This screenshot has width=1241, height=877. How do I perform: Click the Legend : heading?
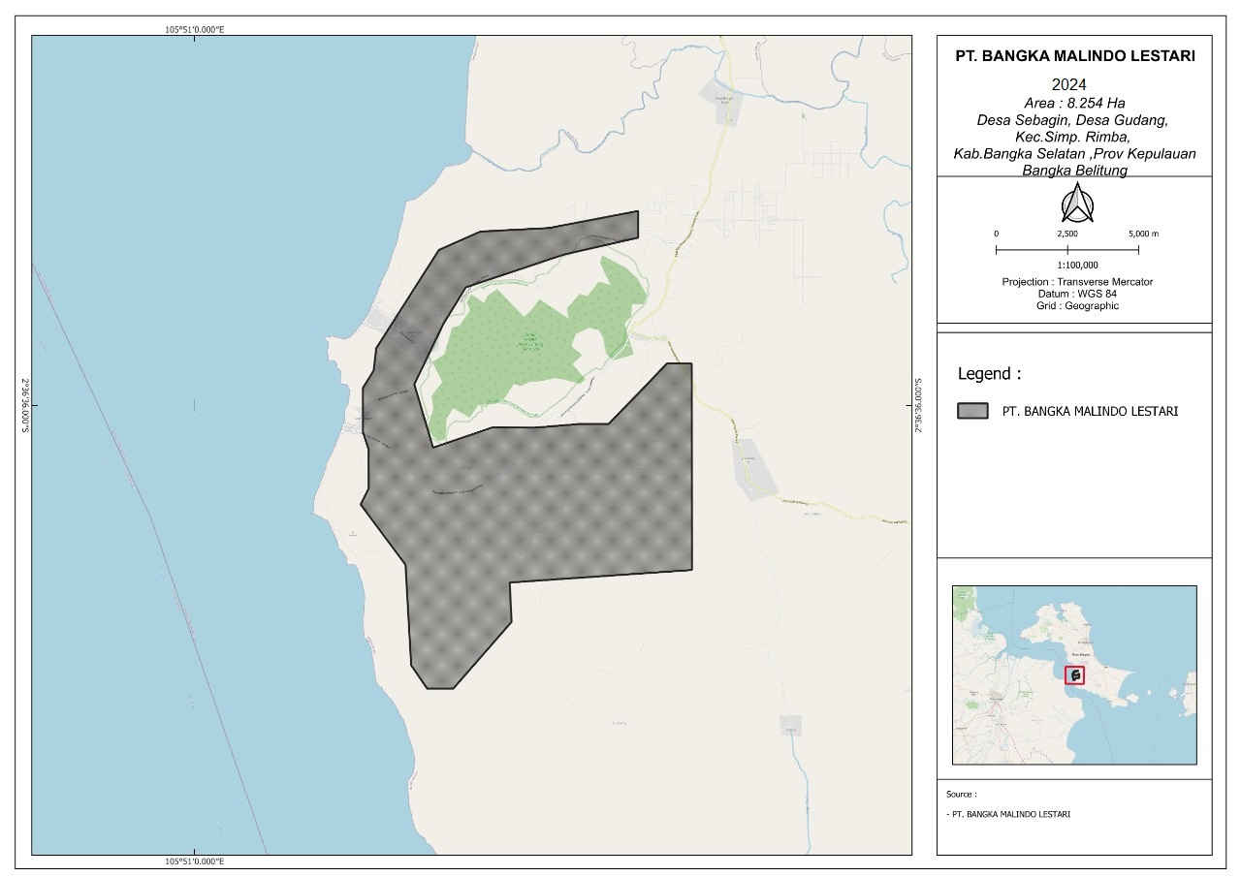point(989,374)
